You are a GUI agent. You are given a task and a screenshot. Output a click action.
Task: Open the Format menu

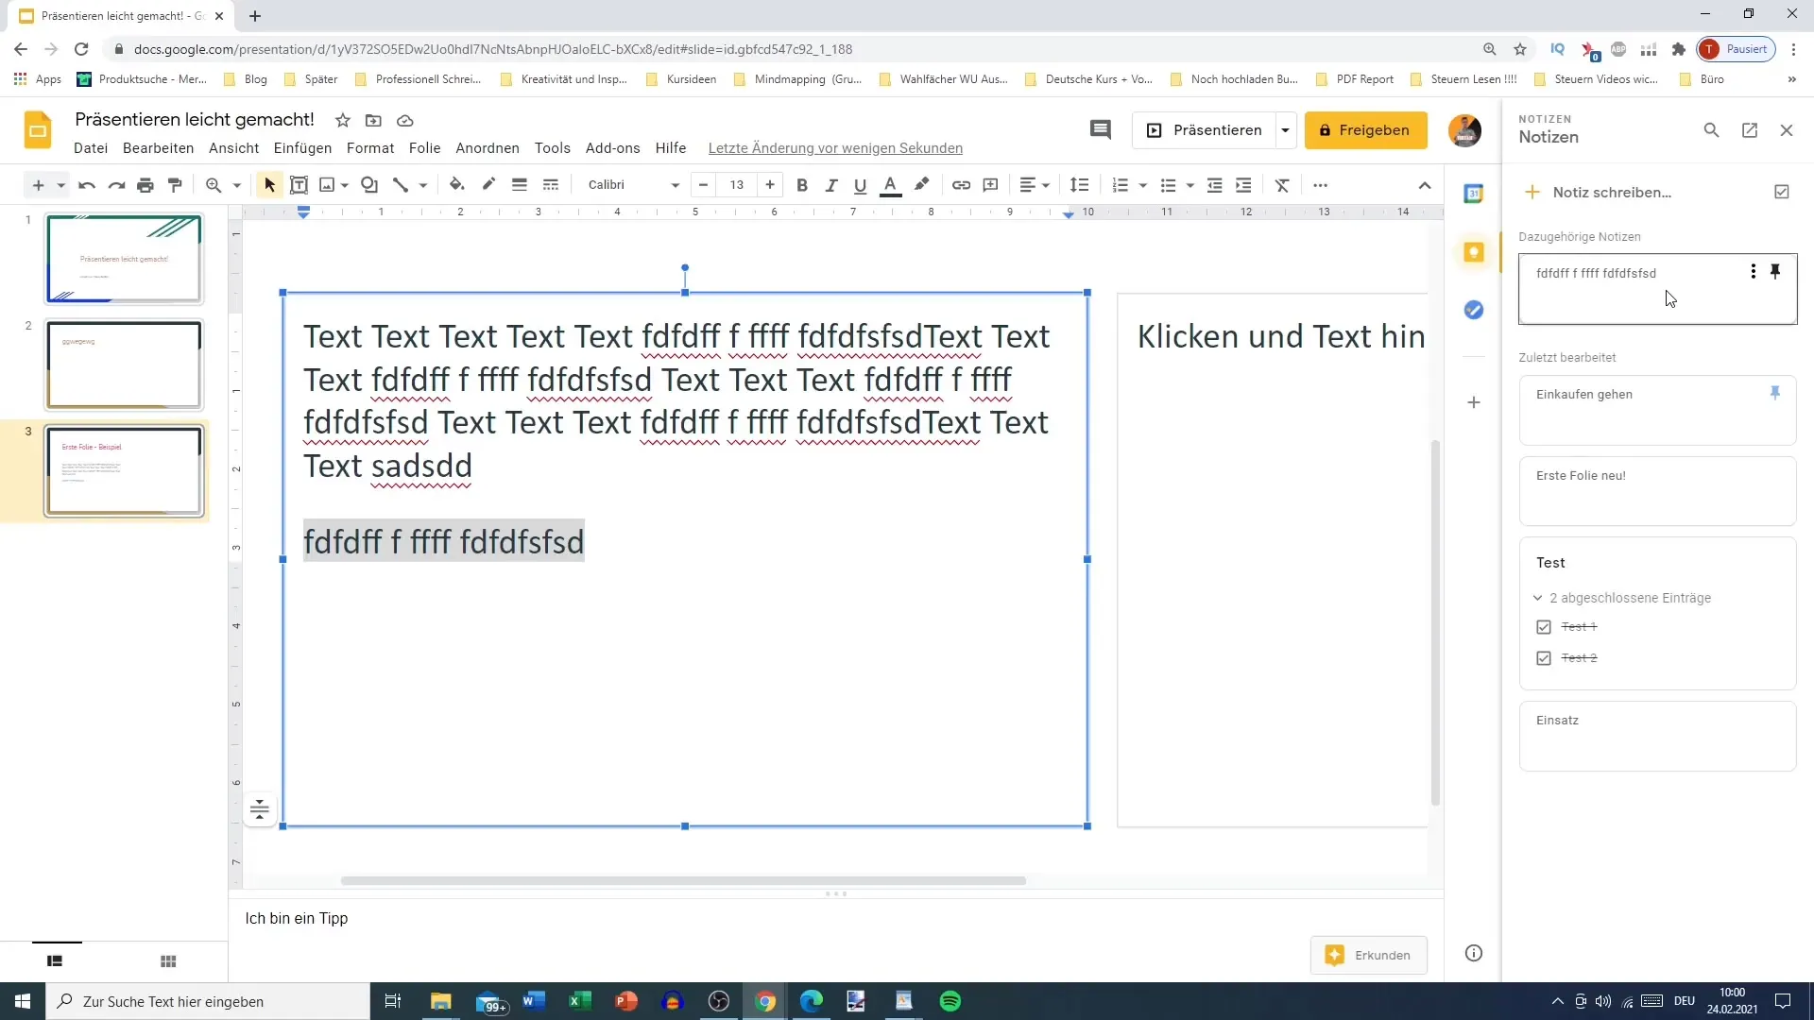(x=370, y=148)
